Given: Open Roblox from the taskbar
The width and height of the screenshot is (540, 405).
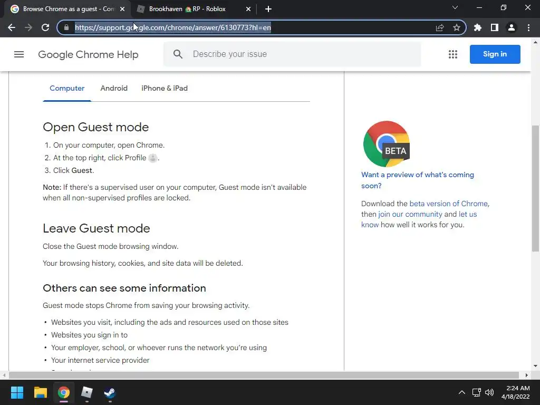Looking at the screenshot, I should 87,392.
